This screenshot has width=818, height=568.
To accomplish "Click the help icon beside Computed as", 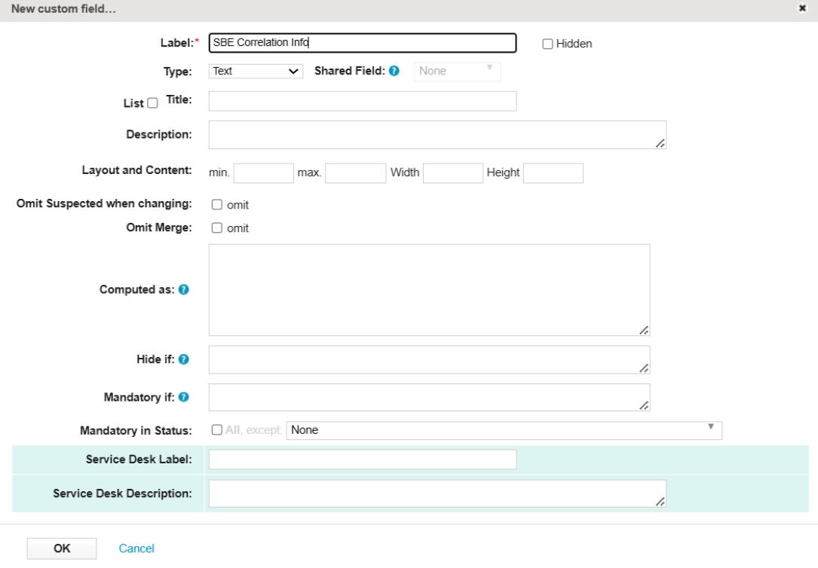I will click(184, 290).
